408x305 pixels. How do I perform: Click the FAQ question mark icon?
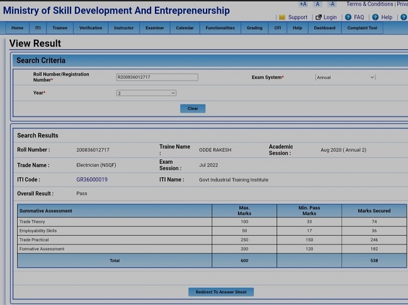pos(348,18)
